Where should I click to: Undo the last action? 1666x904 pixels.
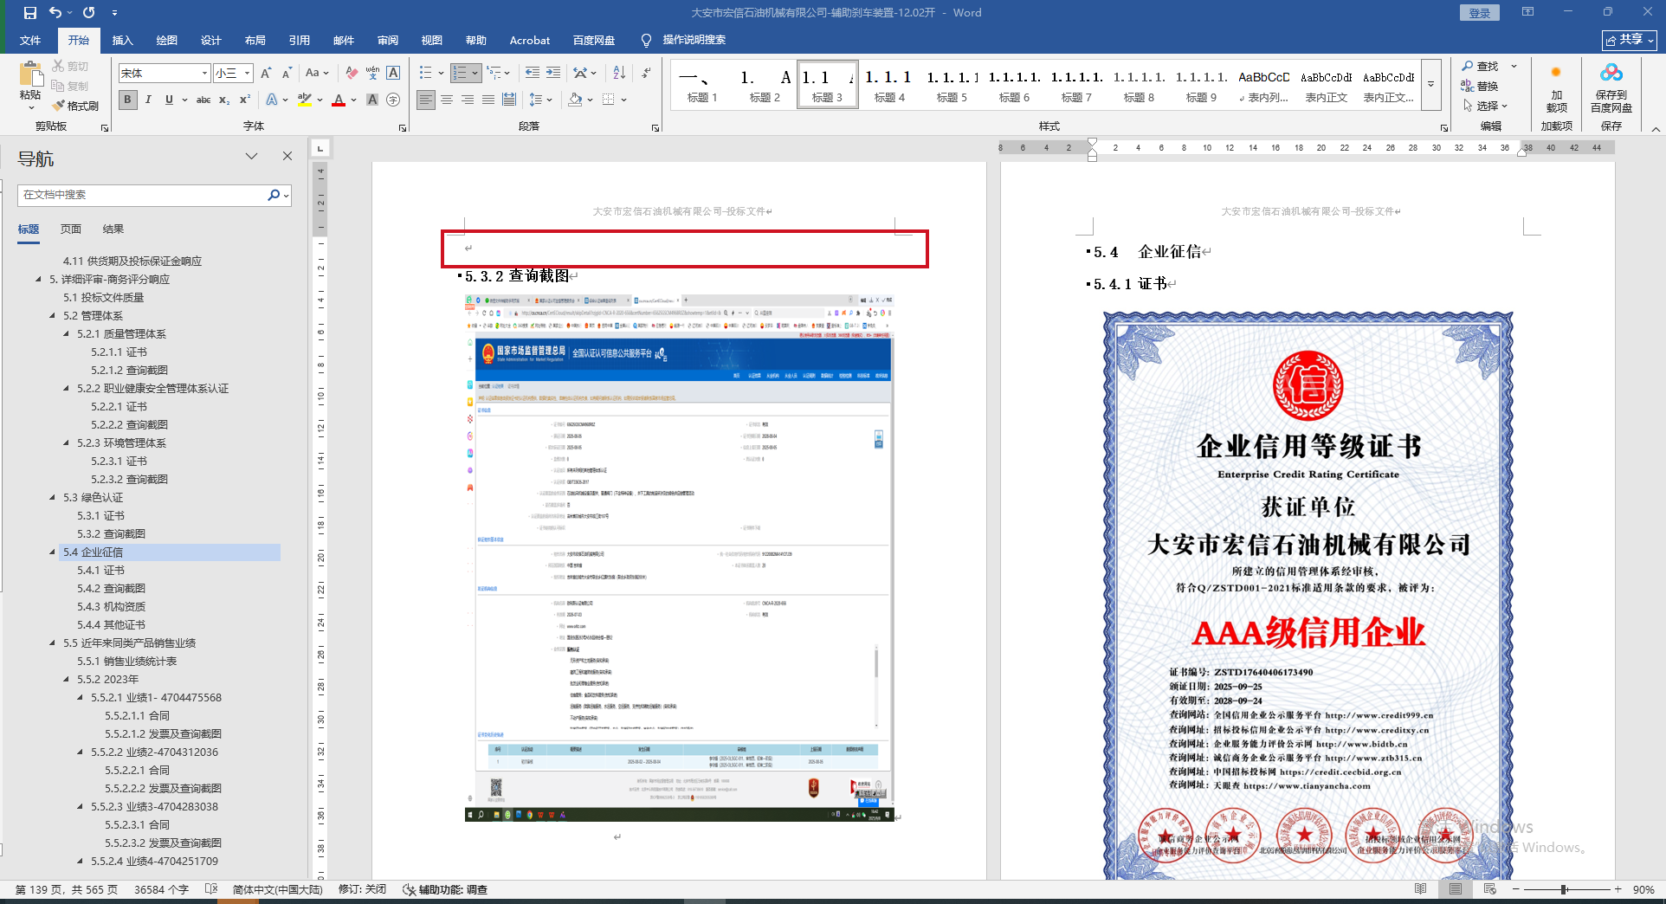click(55, 13)
